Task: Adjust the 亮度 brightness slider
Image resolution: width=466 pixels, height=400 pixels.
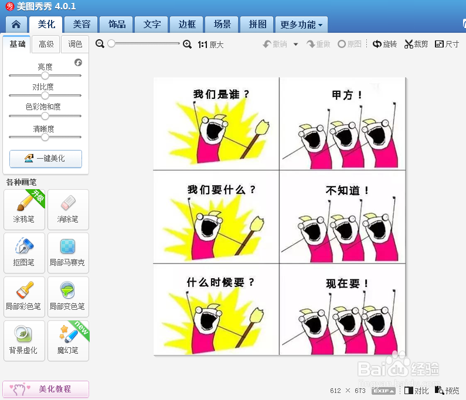Action: click(45, 76)
